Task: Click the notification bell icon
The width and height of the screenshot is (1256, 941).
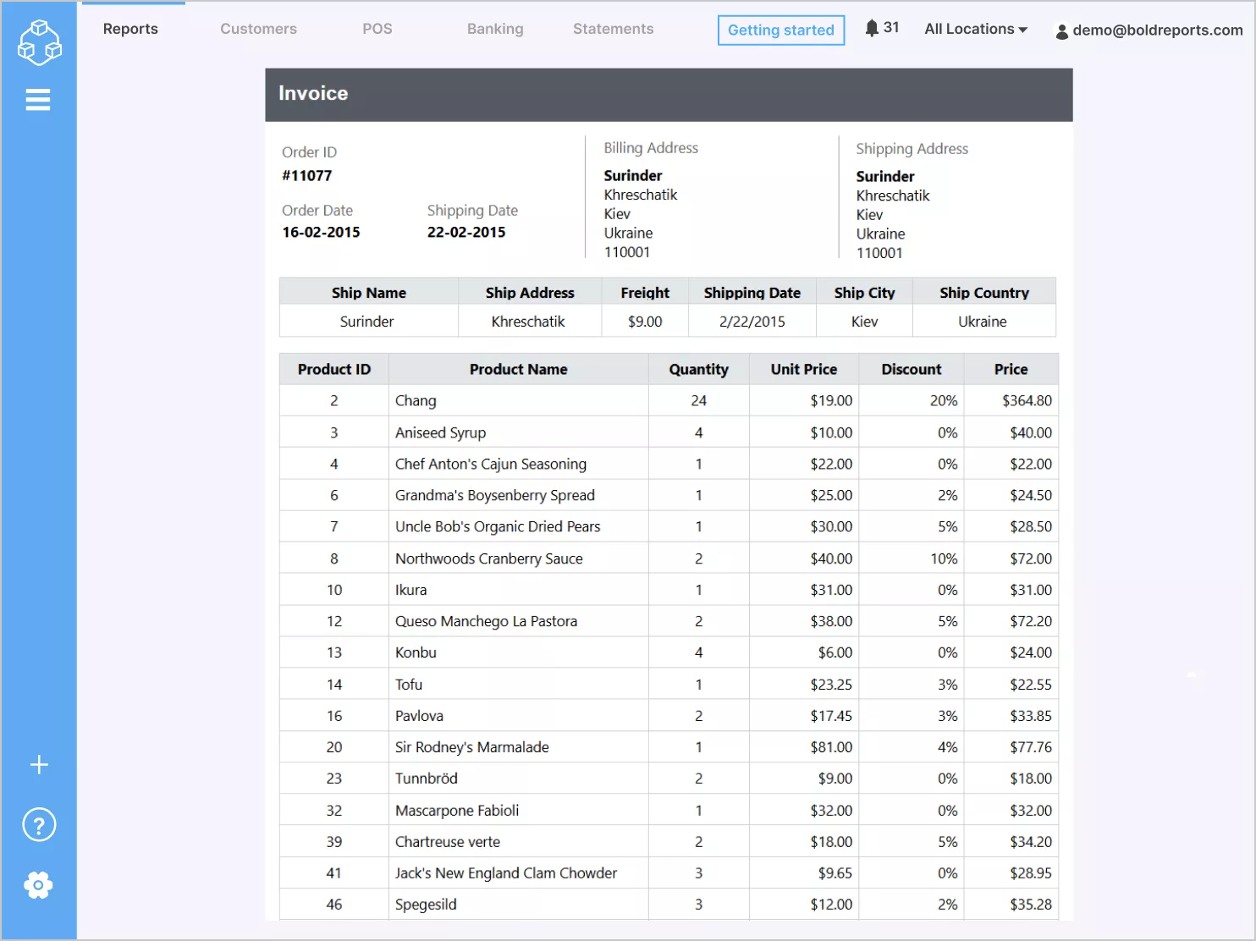Action: (x=872, y=28)
